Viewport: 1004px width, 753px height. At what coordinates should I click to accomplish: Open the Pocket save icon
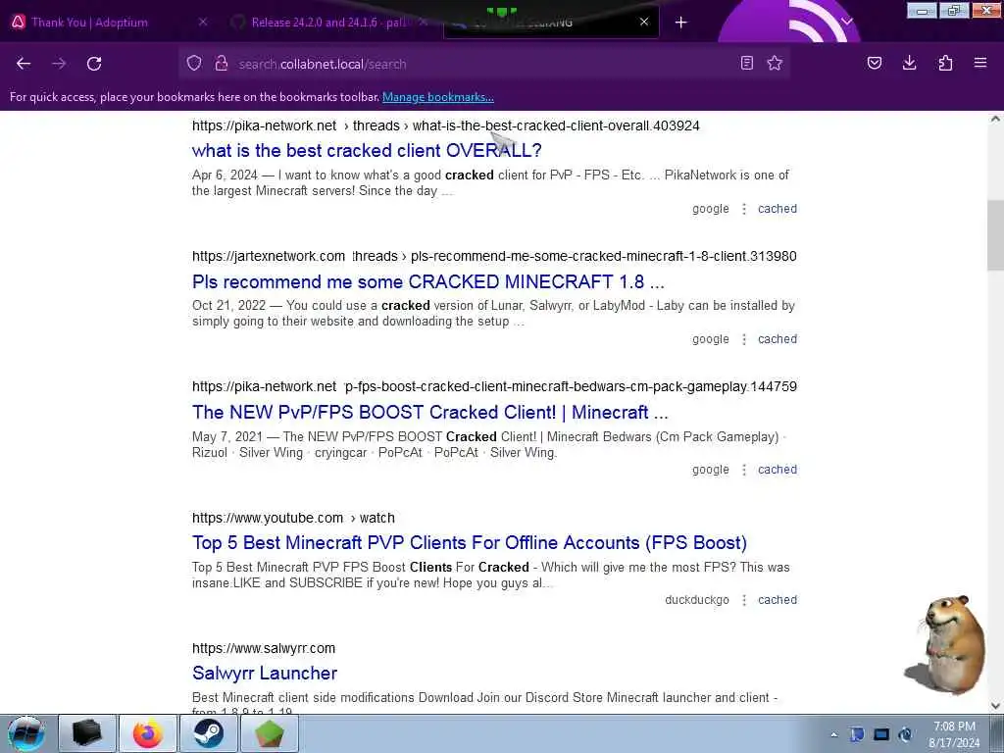point(874,63)
